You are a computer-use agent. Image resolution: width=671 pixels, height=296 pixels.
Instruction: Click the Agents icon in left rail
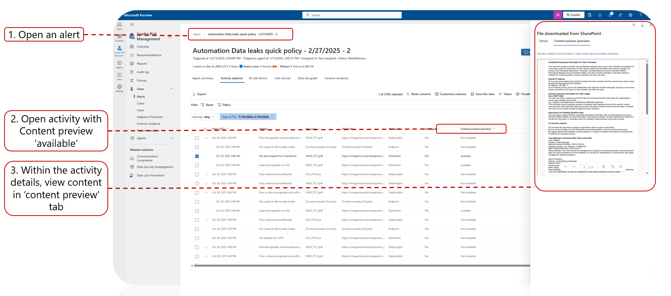coord(119,64)
